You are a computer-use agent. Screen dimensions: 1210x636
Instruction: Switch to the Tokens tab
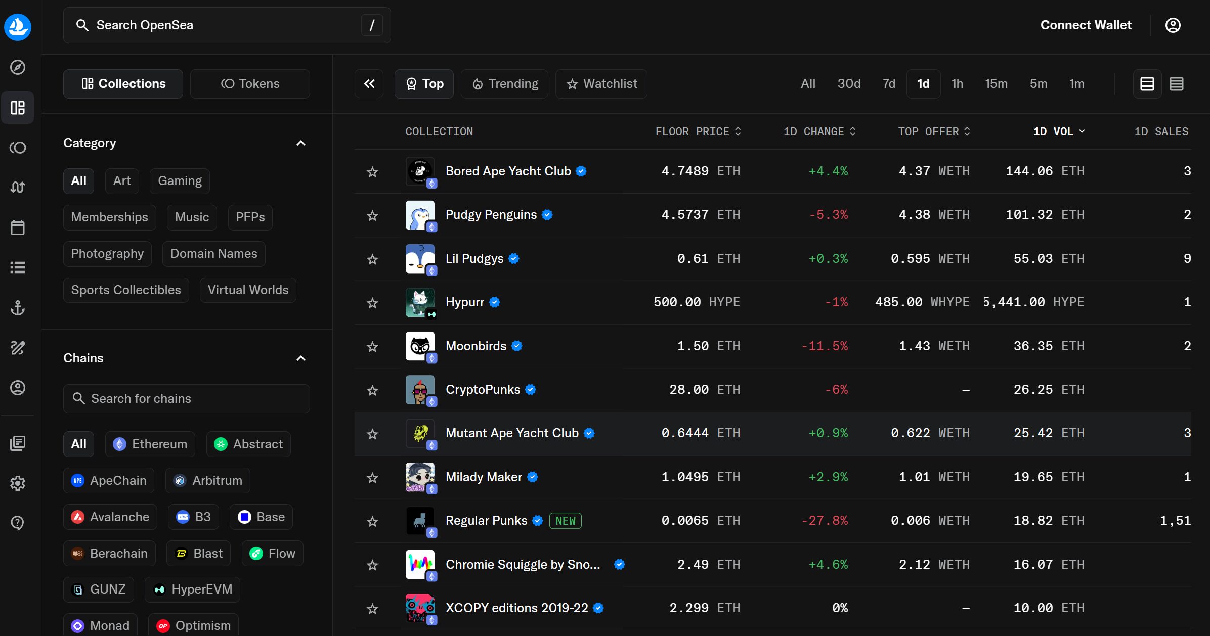[x=250, y=84]
